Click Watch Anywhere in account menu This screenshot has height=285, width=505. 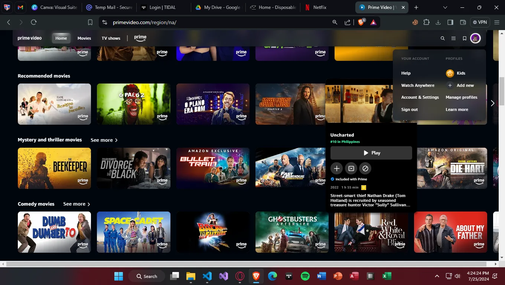418,85
